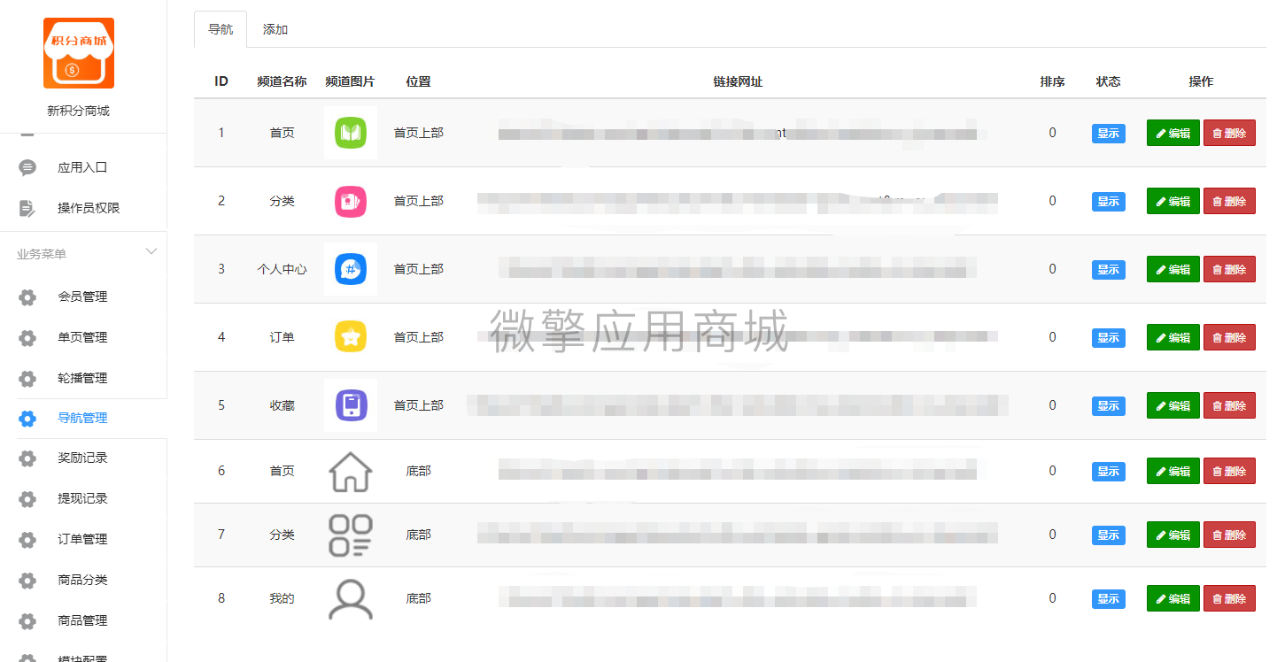Open 操作员权限 menu item

coord(89,208)
